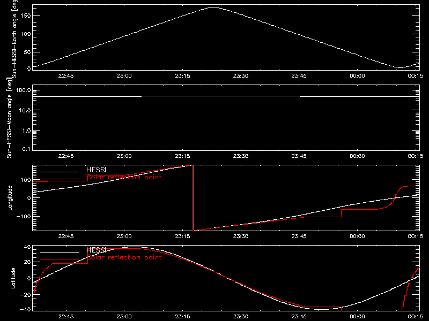Click the 'Latitude' y-axis label

tap(13, 278)
